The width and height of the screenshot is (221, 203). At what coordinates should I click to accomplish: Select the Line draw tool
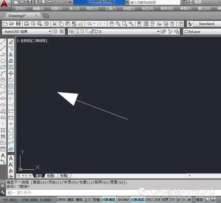(3, 42)
